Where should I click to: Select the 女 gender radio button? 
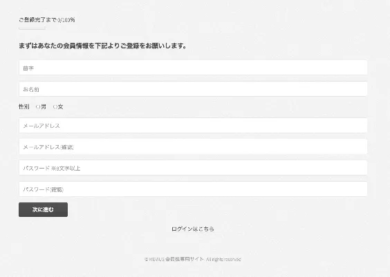point(55,107)
